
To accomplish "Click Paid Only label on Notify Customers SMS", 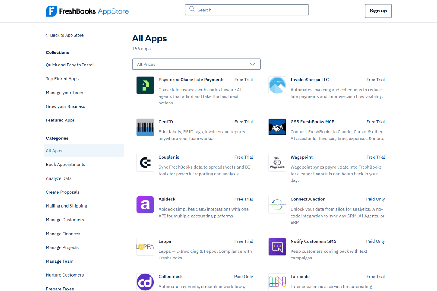I will pos(376,241).
